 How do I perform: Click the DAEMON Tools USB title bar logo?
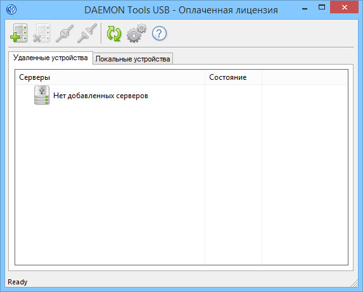coord(11,10)
